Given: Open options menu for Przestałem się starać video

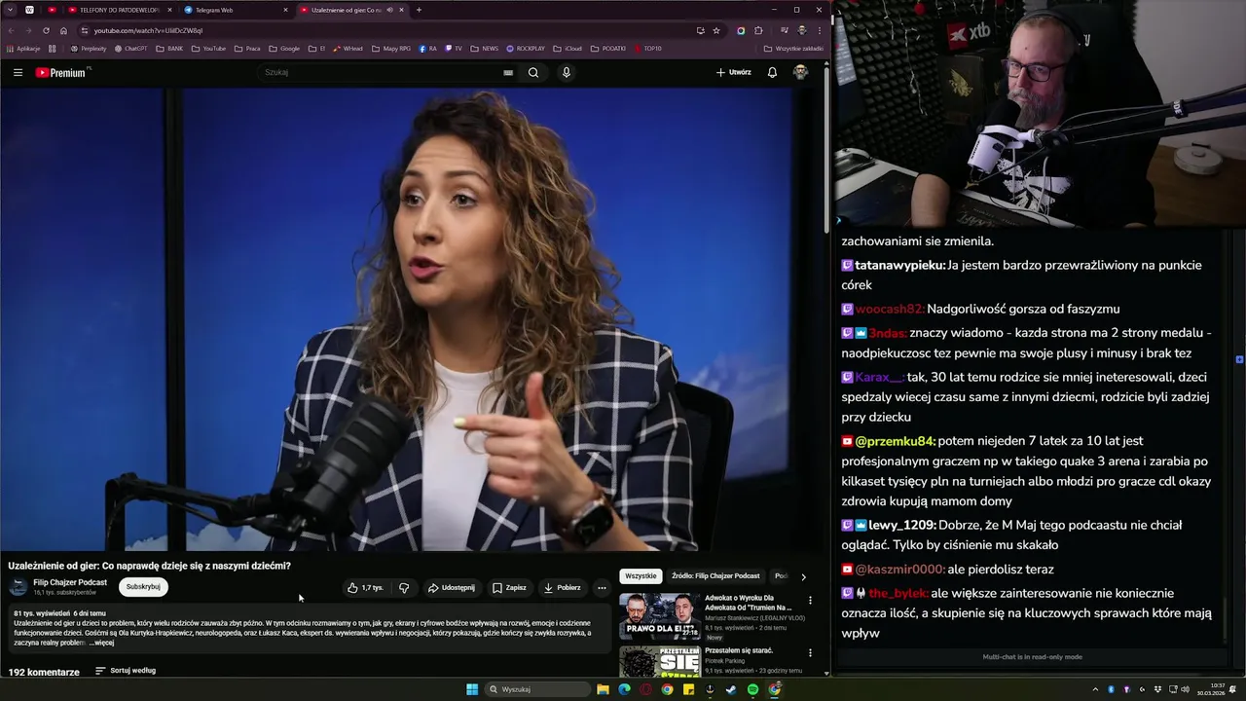Looking at the screenshot, I should pos(810,652).
